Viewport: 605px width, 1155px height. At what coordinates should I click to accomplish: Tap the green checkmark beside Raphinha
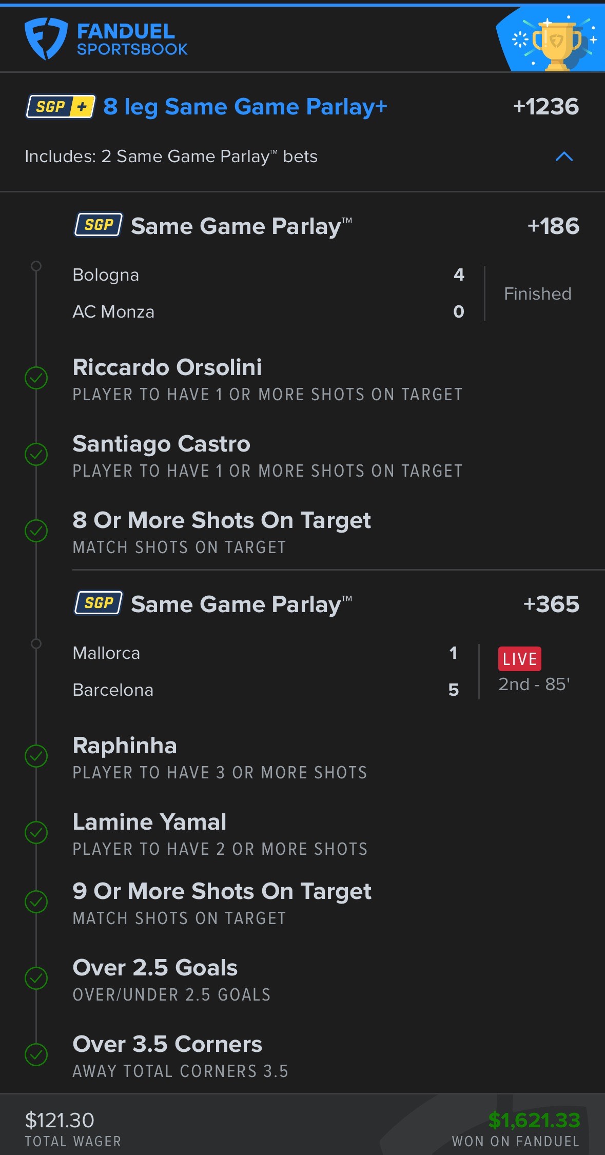(36, 756)
